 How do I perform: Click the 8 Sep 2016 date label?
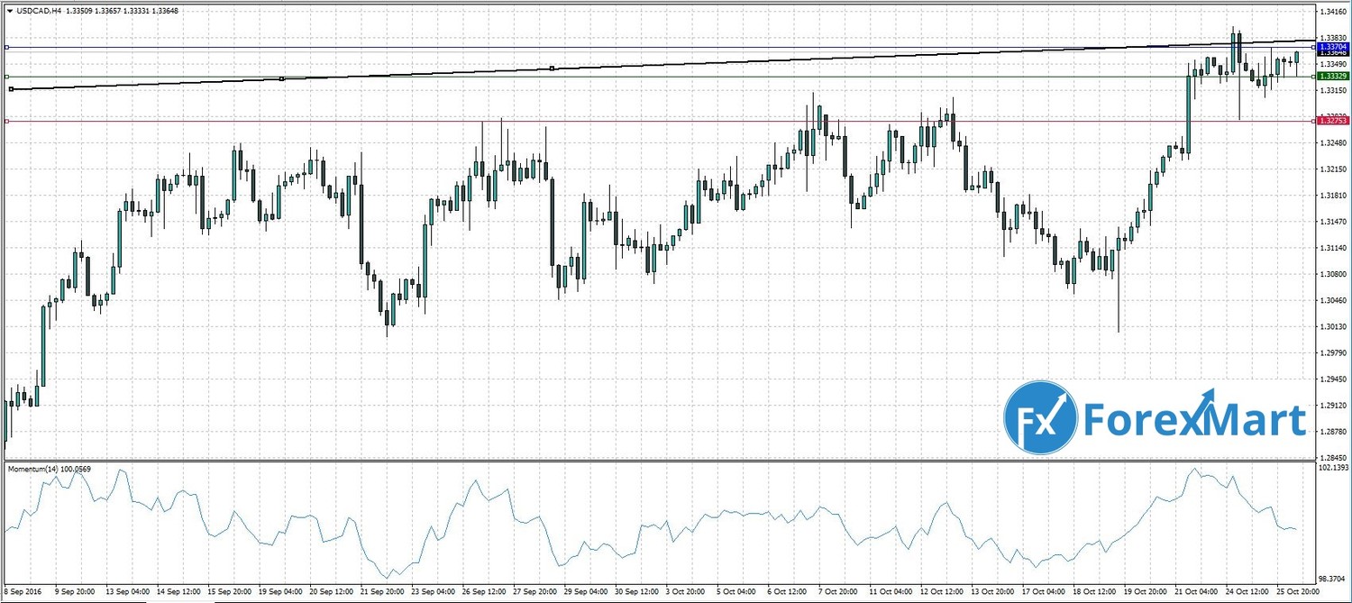[x=24, y=593]
